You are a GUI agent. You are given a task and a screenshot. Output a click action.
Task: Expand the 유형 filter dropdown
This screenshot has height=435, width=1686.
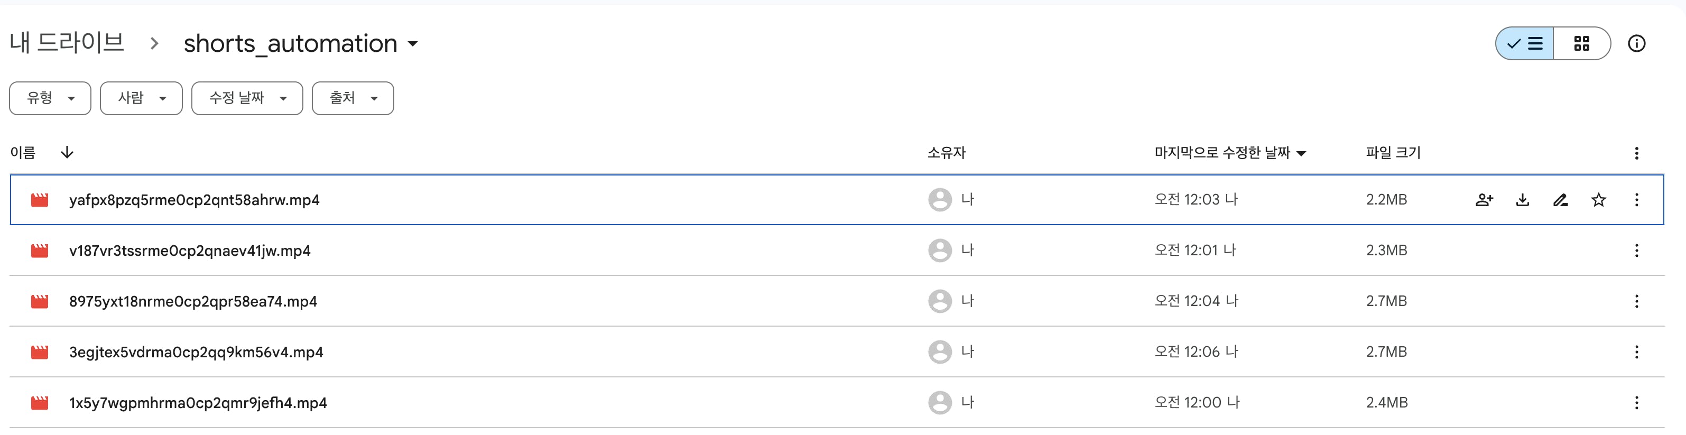coord(50,98)
